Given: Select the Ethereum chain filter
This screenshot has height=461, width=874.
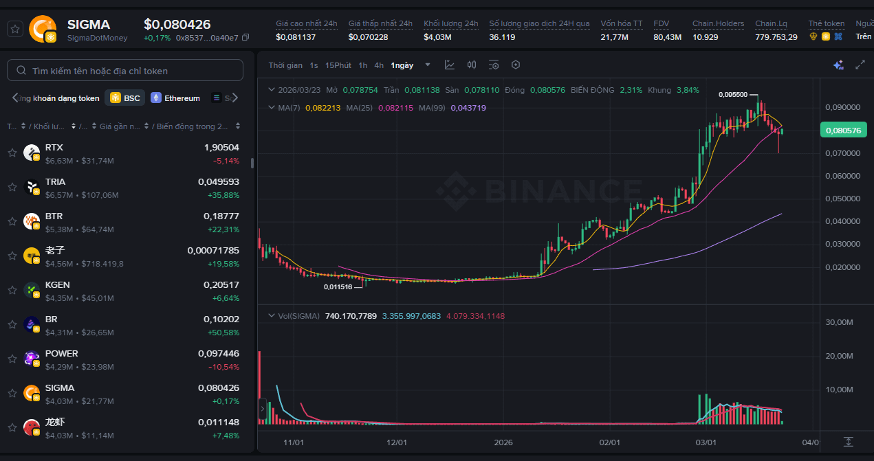Looking at the screenshot, I should (x=175, y=98).
